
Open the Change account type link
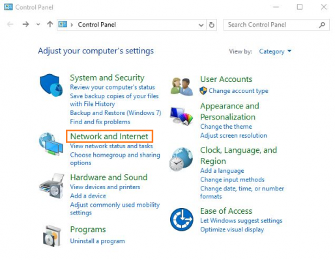239,91
